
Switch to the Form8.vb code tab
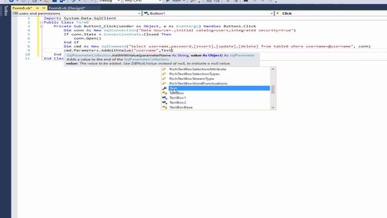click(22, 8)
